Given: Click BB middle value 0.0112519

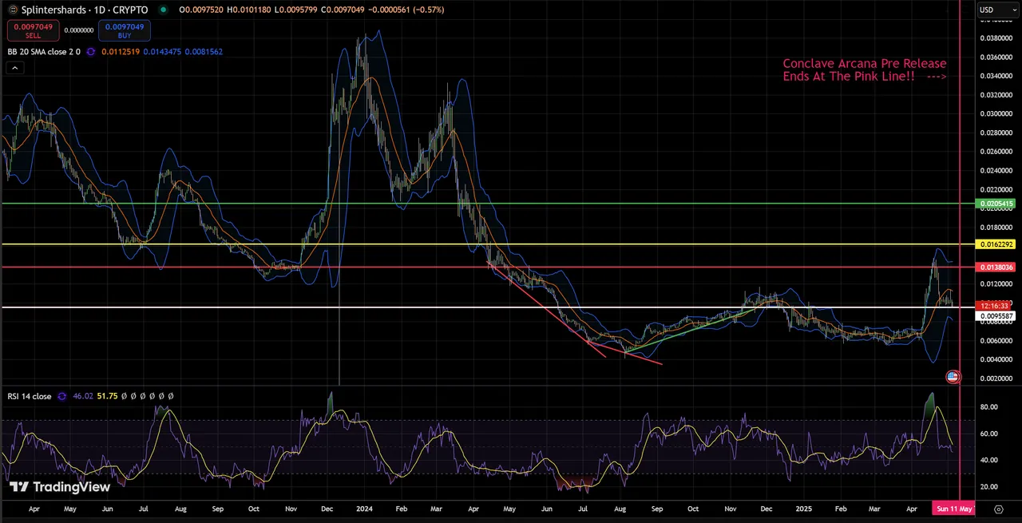Looking at the screenshot, I should tap(121, 52).
